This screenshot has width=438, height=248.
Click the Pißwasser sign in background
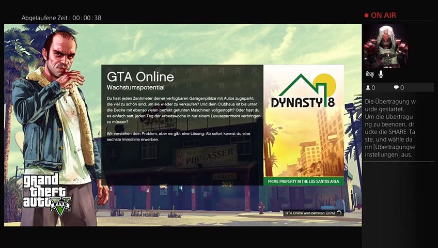[x=206, y=154]
